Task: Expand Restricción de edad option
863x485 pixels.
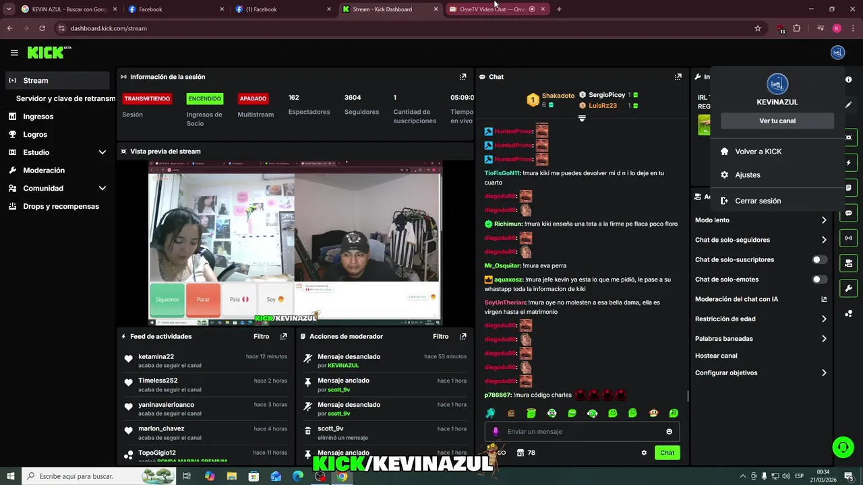Action: (x=823, y=319)
